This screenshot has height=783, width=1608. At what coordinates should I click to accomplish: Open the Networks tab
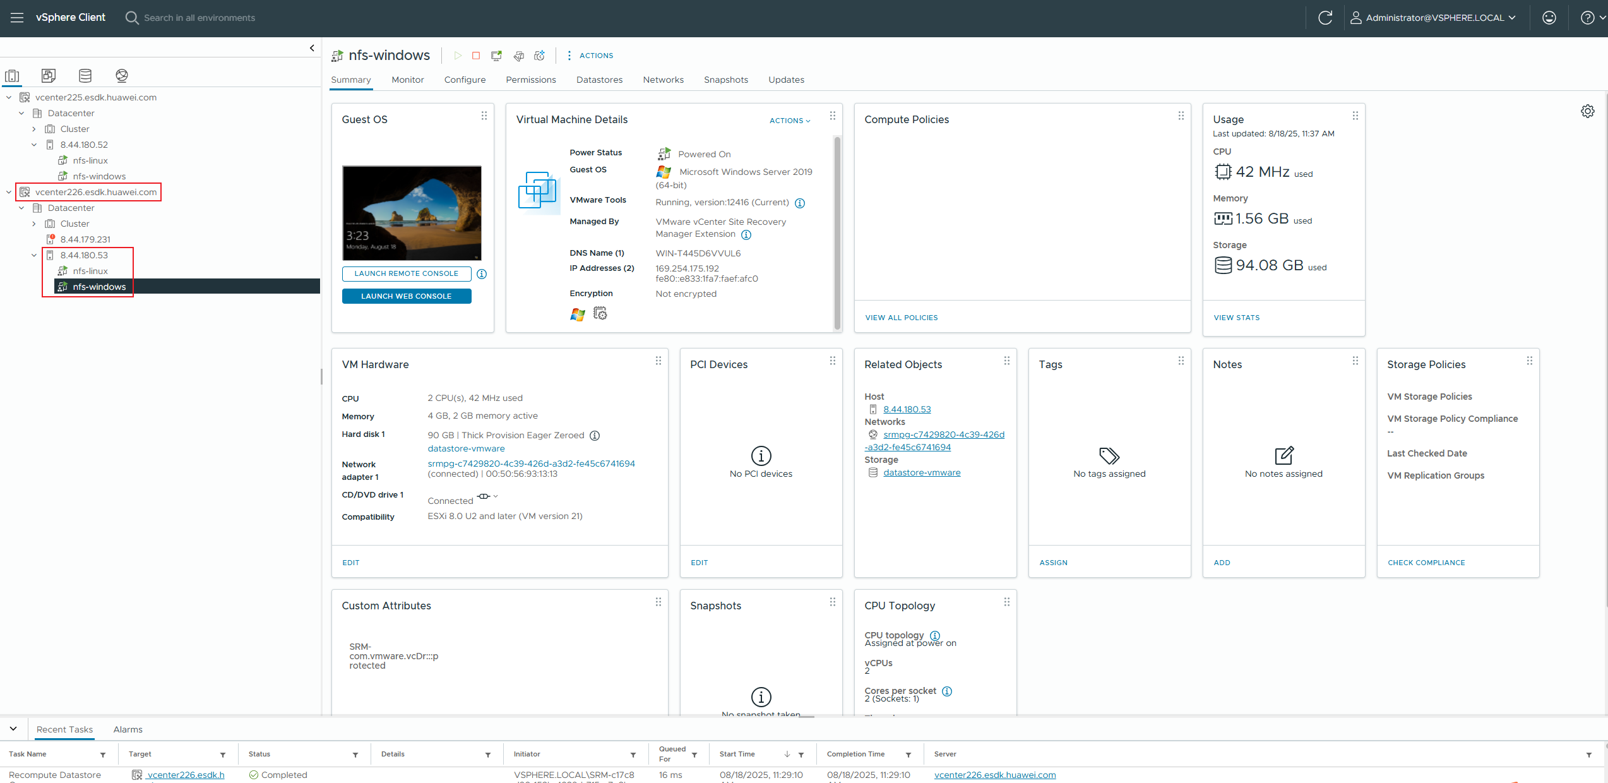point(664,80)
